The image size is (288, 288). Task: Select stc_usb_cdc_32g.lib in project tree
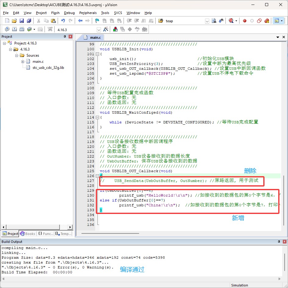point(48,68)
